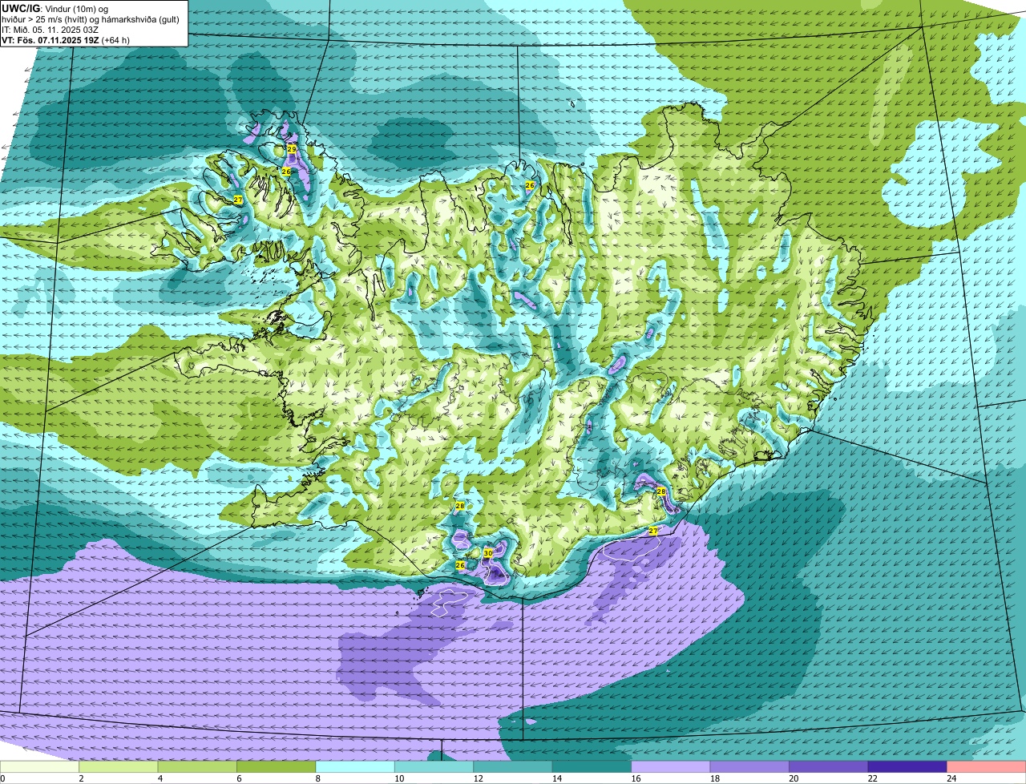This screenshot has height=784, width=1026.
Task: Click the 8–10 m/s bright cyan legend swatch
Action: pyautogui.click(x=355, y=766)
